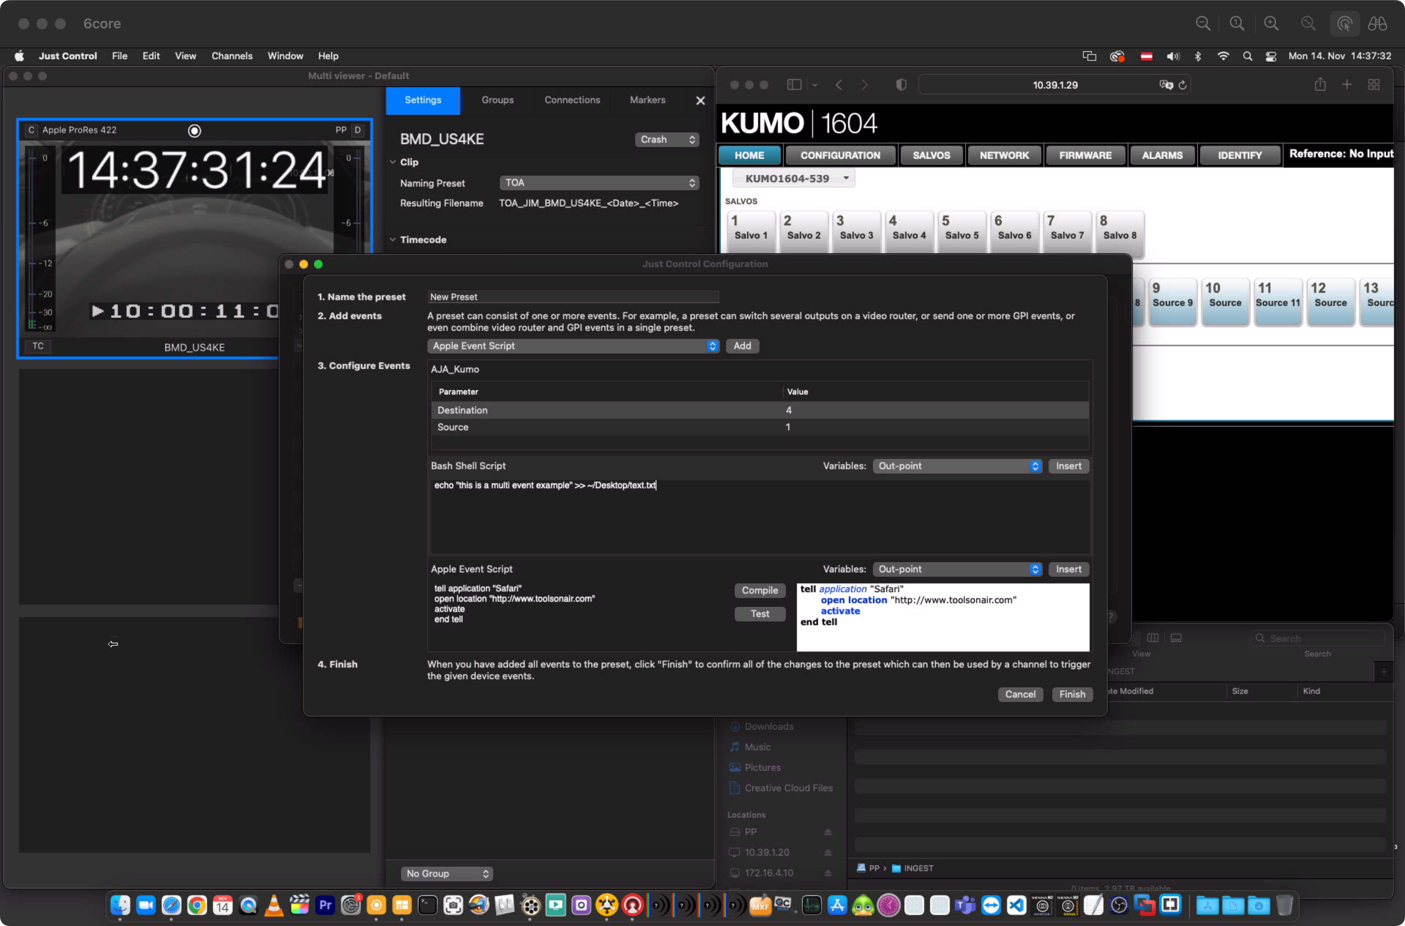This screenshot has height=926, width=1405.
Task: Open the Naming Preset TOA dropdown
Action: click(599, 183)
